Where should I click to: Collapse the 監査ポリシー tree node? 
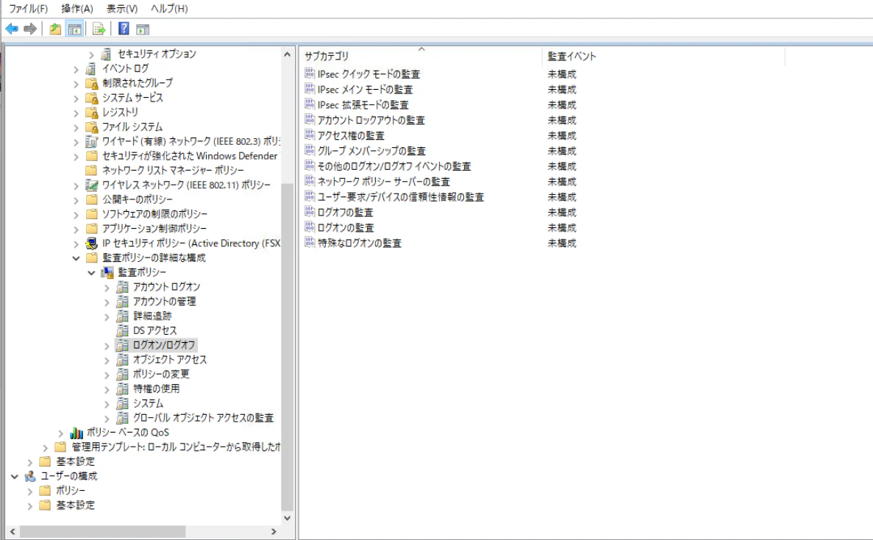[91, 273]
